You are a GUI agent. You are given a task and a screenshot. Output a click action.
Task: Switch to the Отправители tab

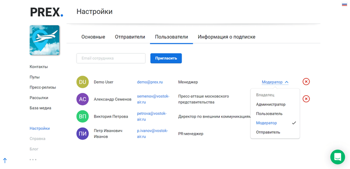click(x=130, y=37)
